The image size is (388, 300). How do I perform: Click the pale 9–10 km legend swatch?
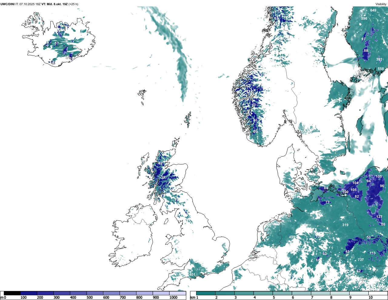pyautogui.click(x=359, y=293)
